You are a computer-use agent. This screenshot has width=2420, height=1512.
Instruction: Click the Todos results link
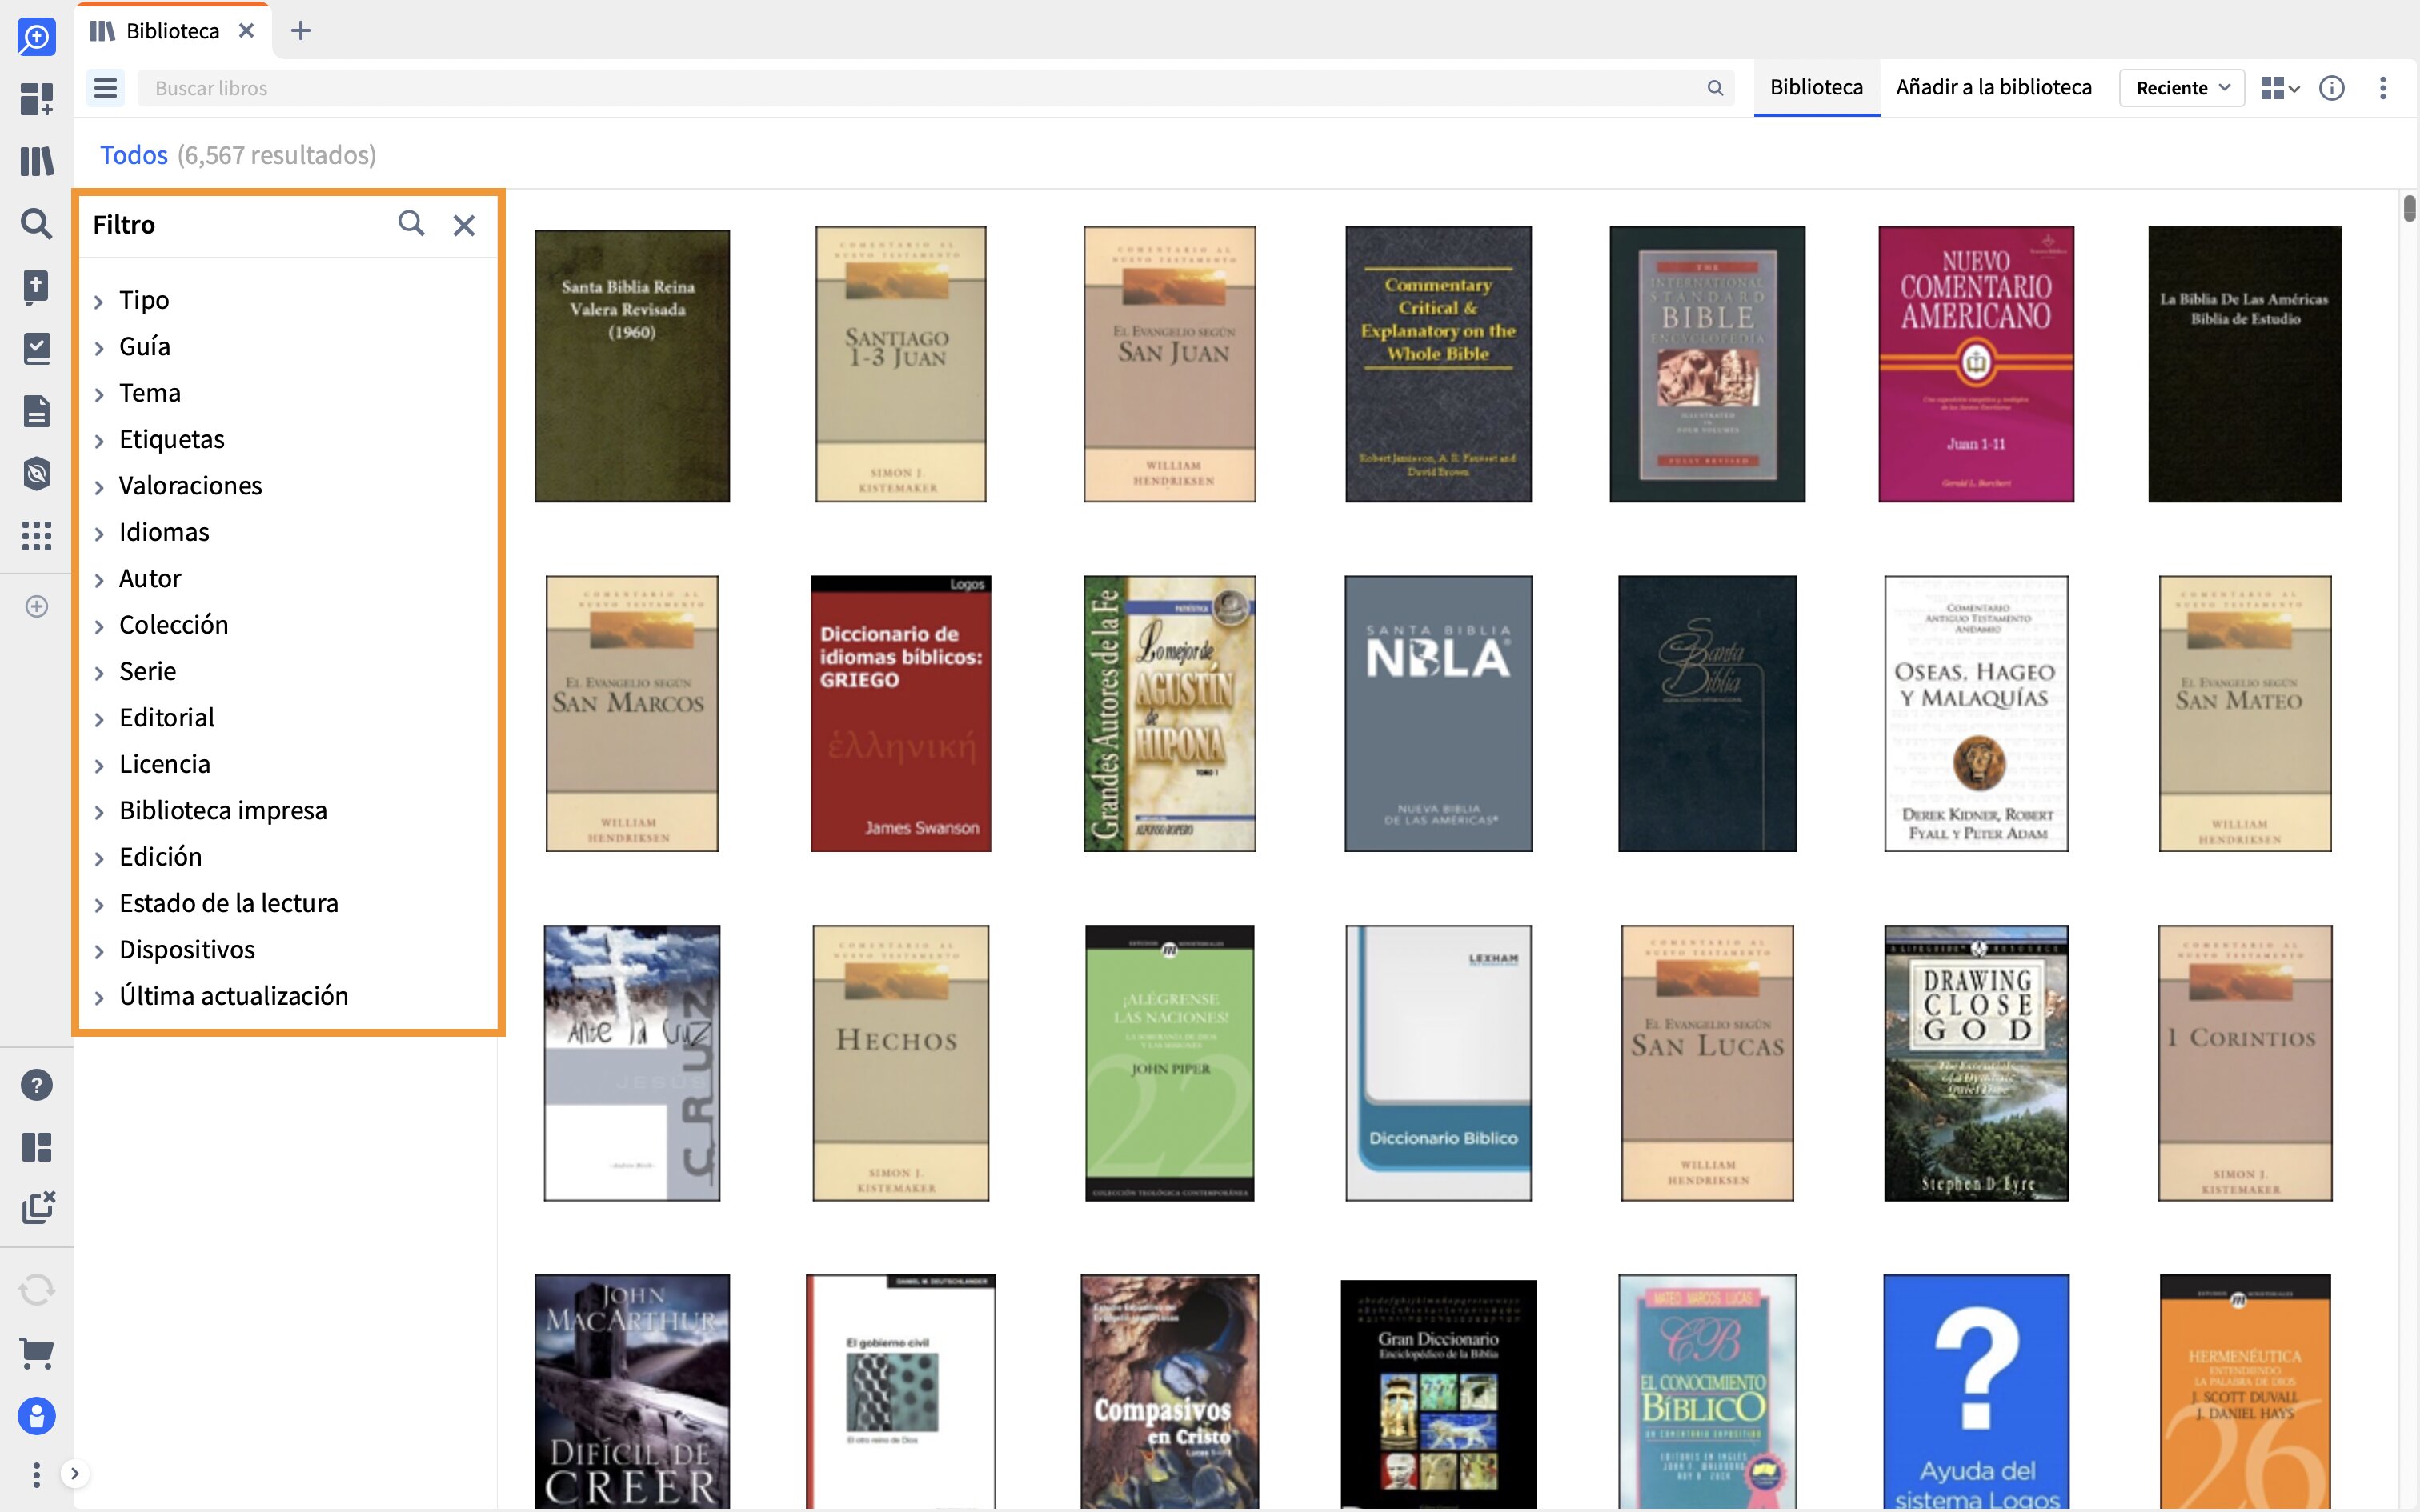(134, 155)
